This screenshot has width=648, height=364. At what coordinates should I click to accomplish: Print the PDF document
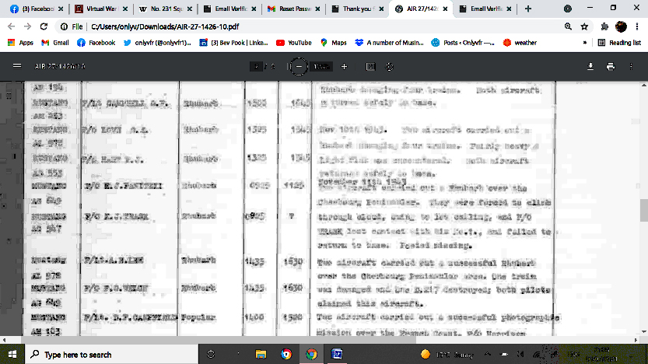click(611, 67)
